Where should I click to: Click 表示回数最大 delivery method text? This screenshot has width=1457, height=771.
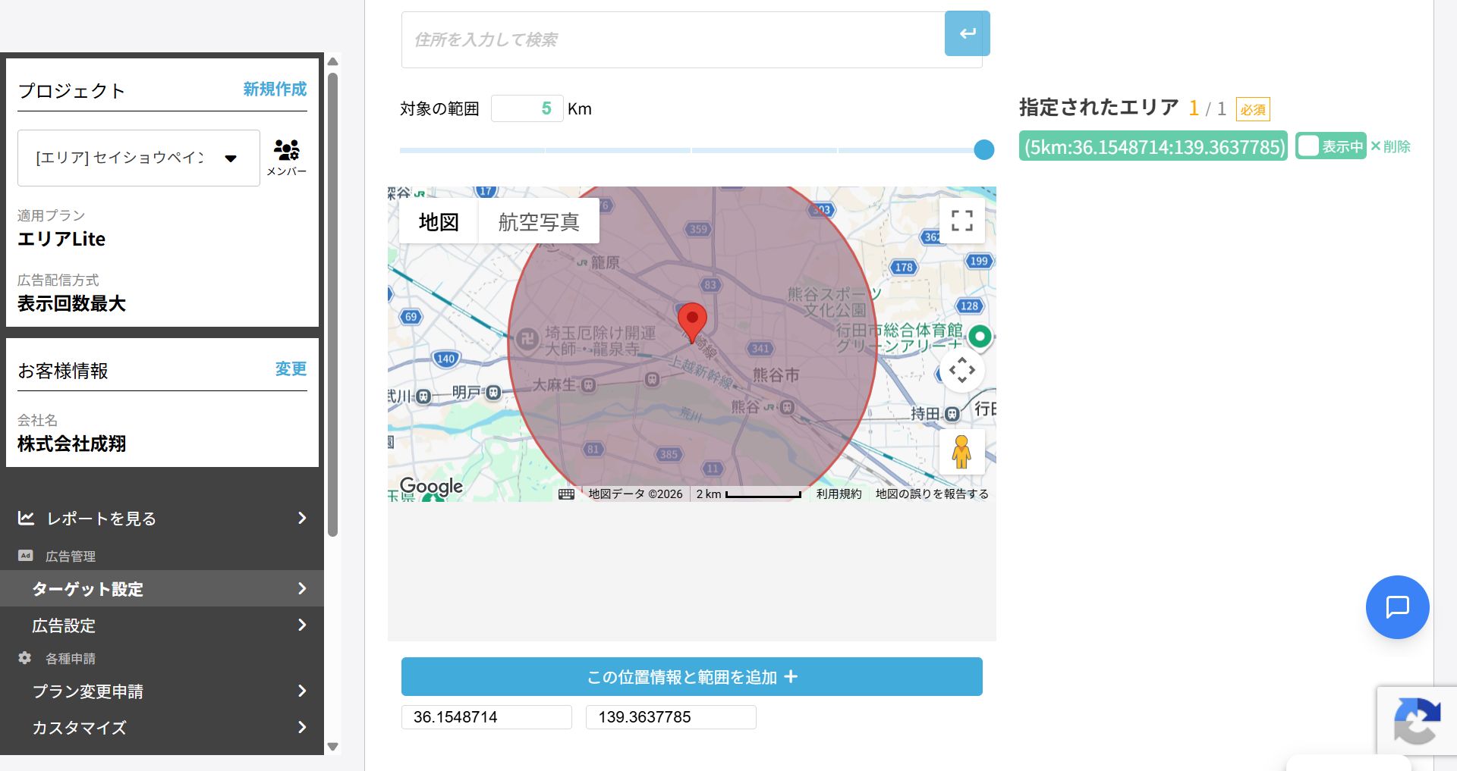click(72, 304)
